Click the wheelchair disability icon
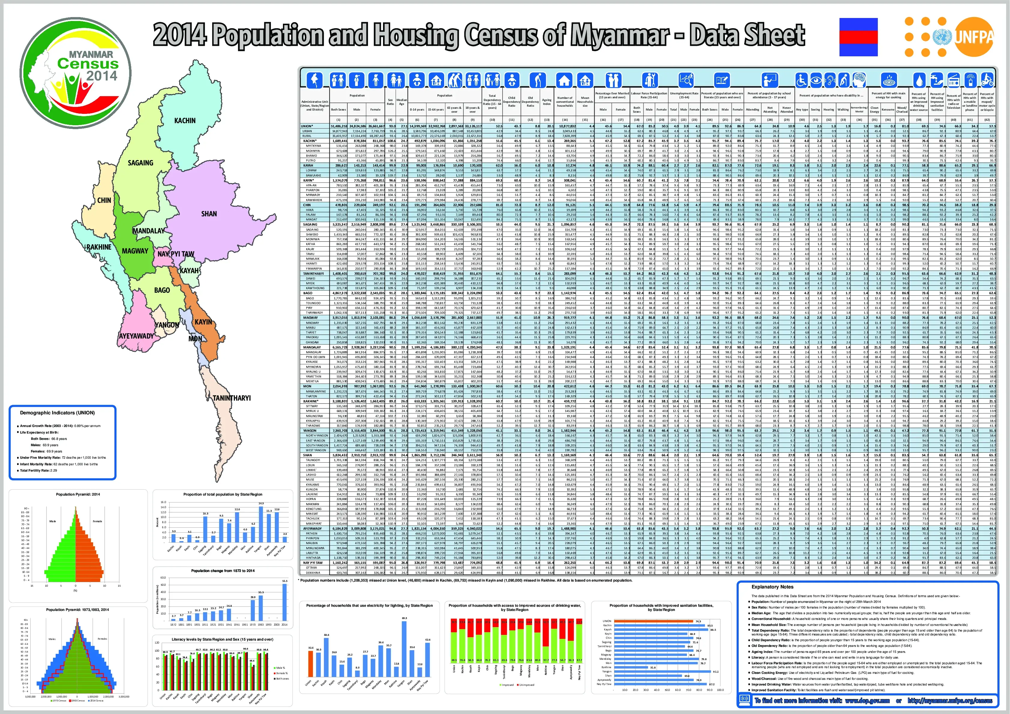Image resolution: width=1010 pixels, height=714 pixels. click(x=801, y=80)
